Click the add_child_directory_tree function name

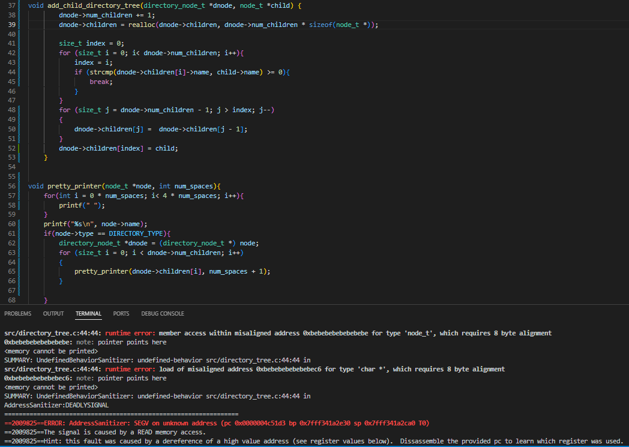(x=89, y=5)
